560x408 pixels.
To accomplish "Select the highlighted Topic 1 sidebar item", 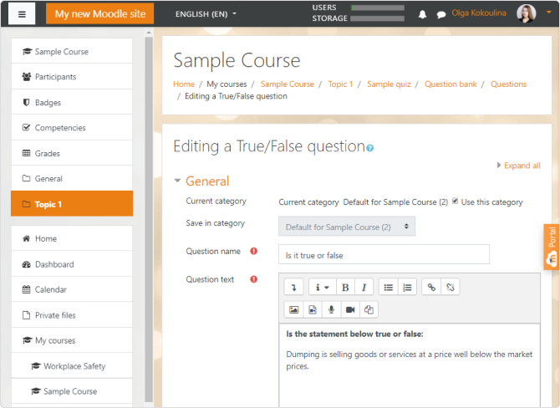I will coord(72,204).
